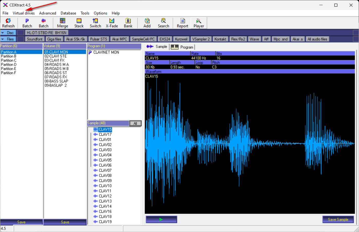This screenshot has height=232, width=359.
Task: Select sample CLAV08 in the list
Action: pos(105,176)
